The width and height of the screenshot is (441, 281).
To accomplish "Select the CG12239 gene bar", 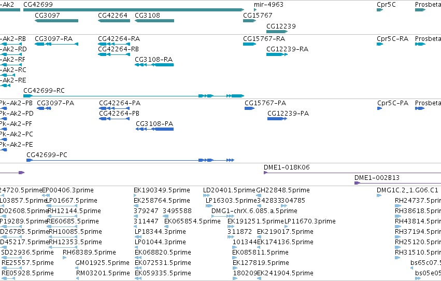I will point(277,32).
